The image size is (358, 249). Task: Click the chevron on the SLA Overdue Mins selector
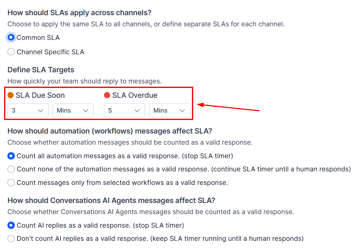tap(182, 110)
